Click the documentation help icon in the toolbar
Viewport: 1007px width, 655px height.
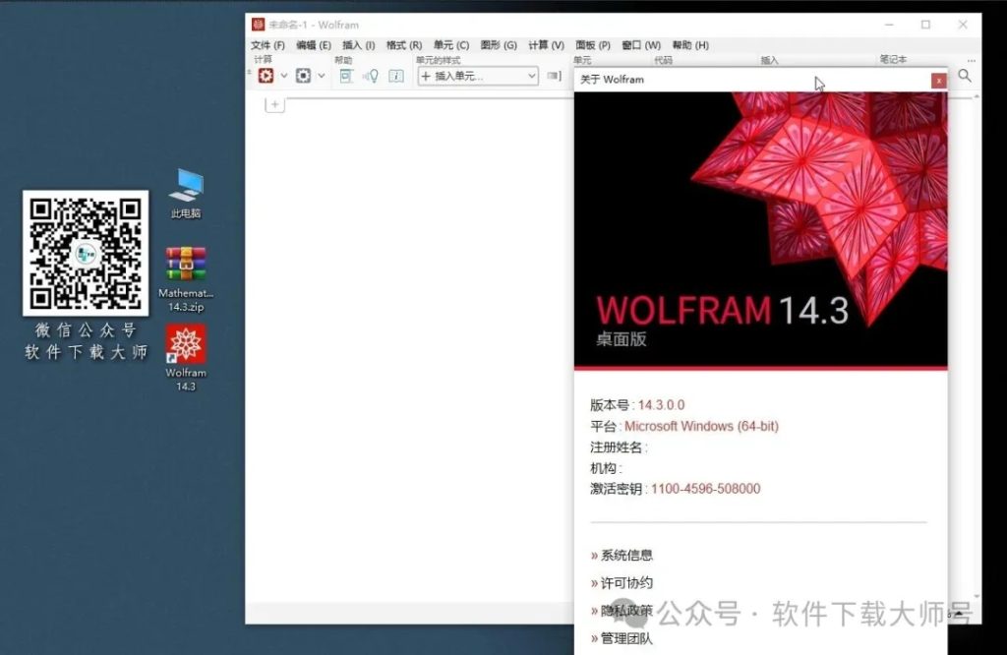tap(347, 76)
